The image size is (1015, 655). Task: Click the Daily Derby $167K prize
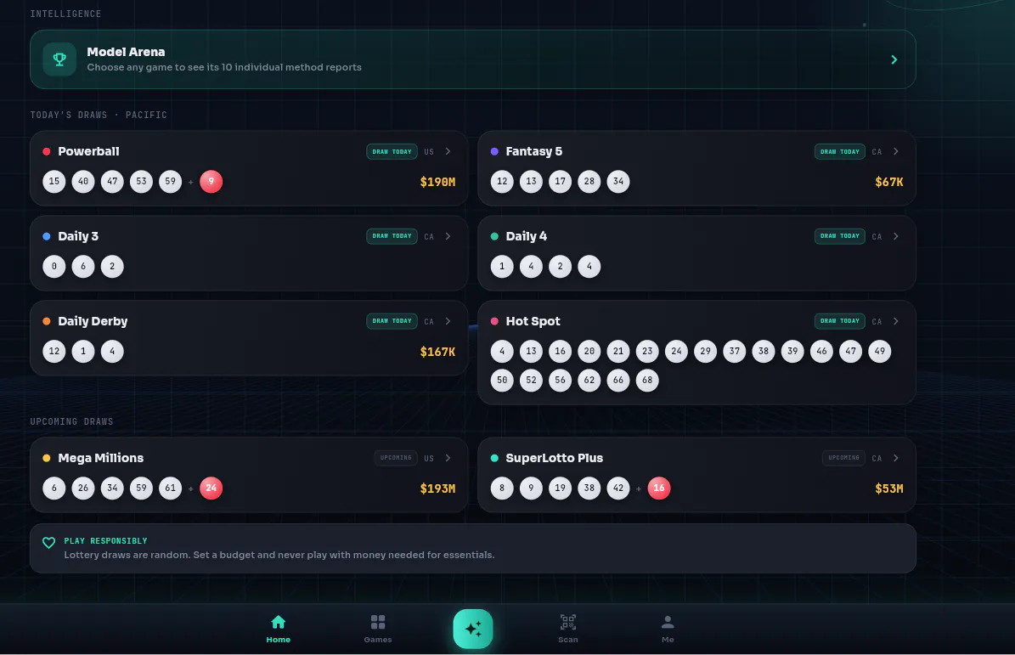437,352
